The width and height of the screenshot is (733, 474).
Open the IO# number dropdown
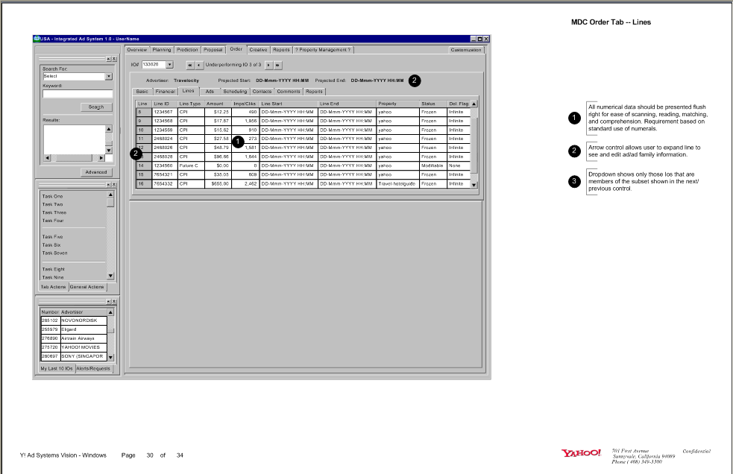[170, 64]
